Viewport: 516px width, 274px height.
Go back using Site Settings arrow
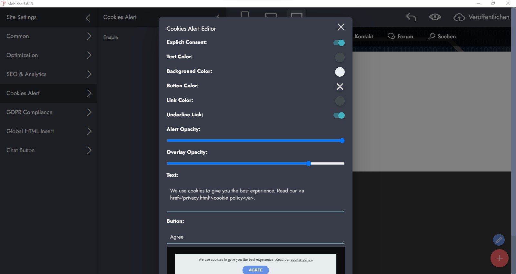click(x=88, y=18)
